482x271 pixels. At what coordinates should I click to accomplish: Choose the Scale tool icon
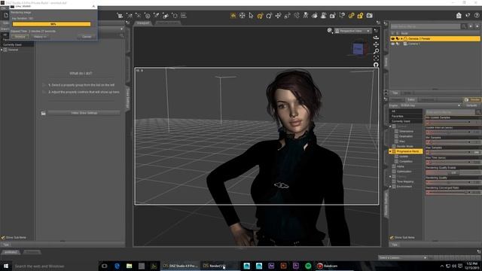pos(287,15)
